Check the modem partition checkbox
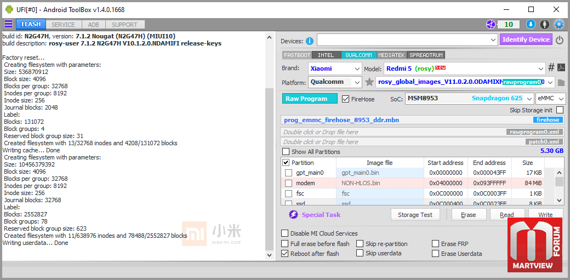 click(x=288, y=183)
